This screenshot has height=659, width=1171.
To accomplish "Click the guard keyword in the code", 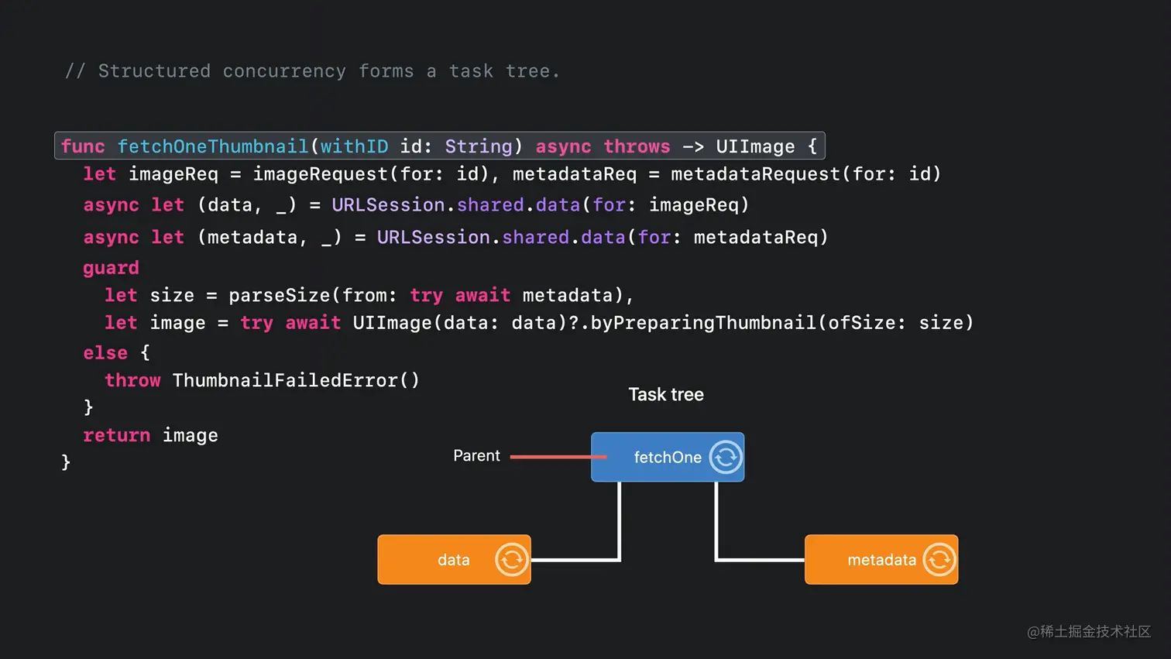I will pyautogui.click(x=111, y=267).
